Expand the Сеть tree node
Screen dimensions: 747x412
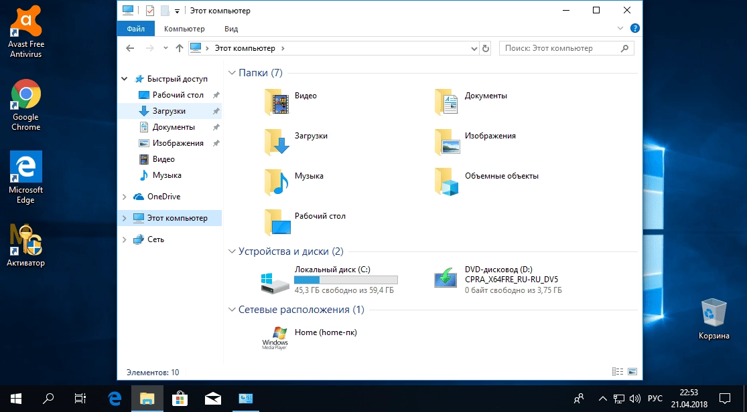point(125,239)
